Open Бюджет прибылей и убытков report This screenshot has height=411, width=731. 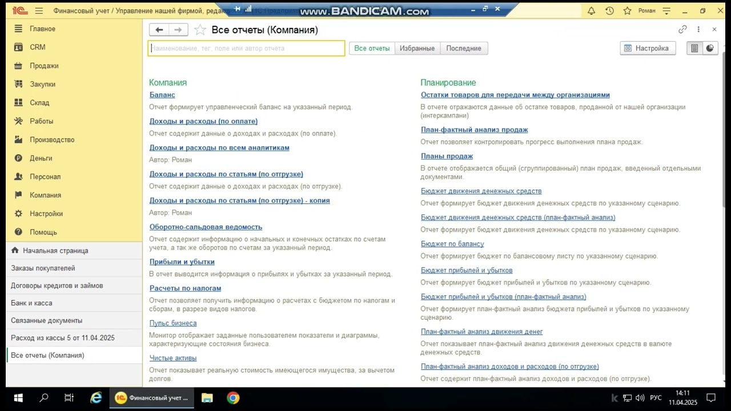coord(467,270)
